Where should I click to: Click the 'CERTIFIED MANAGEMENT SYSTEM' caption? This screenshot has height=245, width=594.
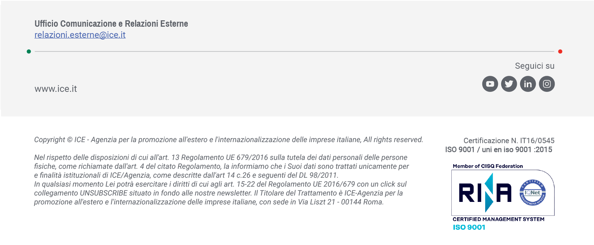click(x=498, y=219)
